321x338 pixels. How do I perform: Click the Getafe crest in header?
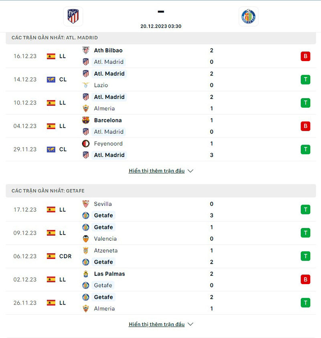click(248, 16)
